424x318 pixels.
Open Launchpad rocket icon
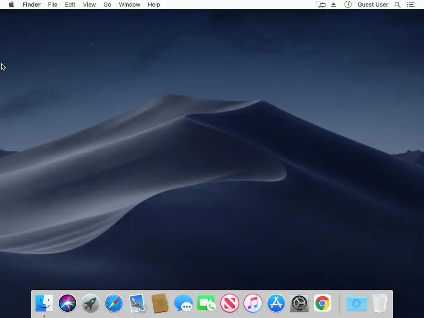coord(91,303)
